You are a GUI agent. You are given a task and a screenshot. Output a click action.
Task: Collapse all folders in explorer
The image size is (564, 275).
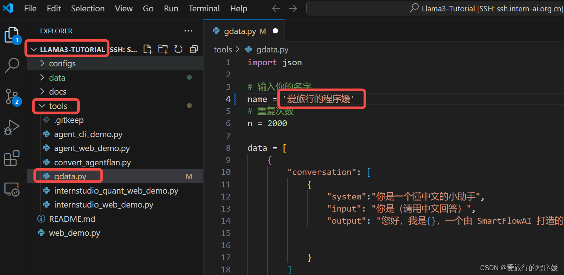click(x=194, y=49)
